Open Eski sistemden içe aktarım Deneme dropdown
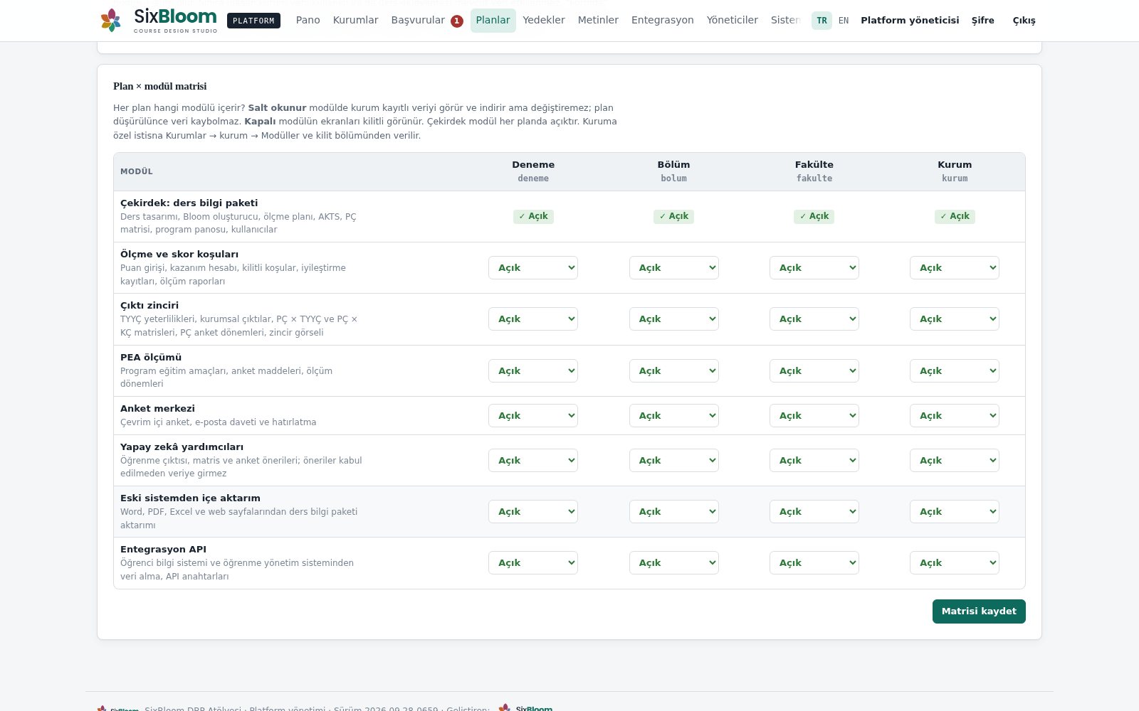This screenshot has width=1139, height=711. (x=533, y=512)
